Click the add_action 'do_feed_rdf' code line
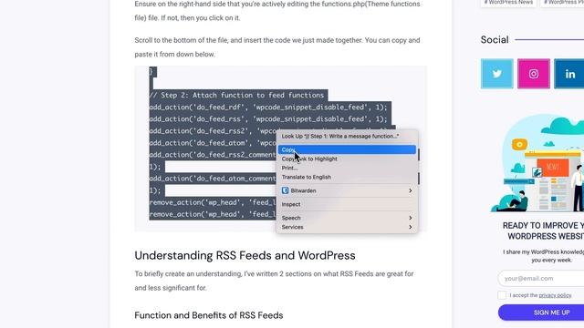Viewport: 584px width, 328px height. 268,108
